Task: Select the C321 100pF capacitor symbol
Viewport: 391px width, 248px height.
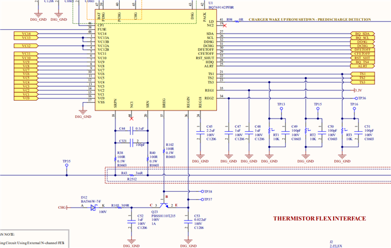Action: (x=131, y=143)
